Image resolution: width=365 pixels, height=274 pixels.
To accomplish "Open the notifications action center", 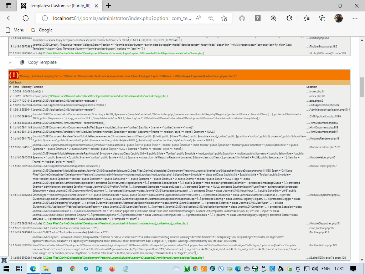I will click(x=353, y=269).
